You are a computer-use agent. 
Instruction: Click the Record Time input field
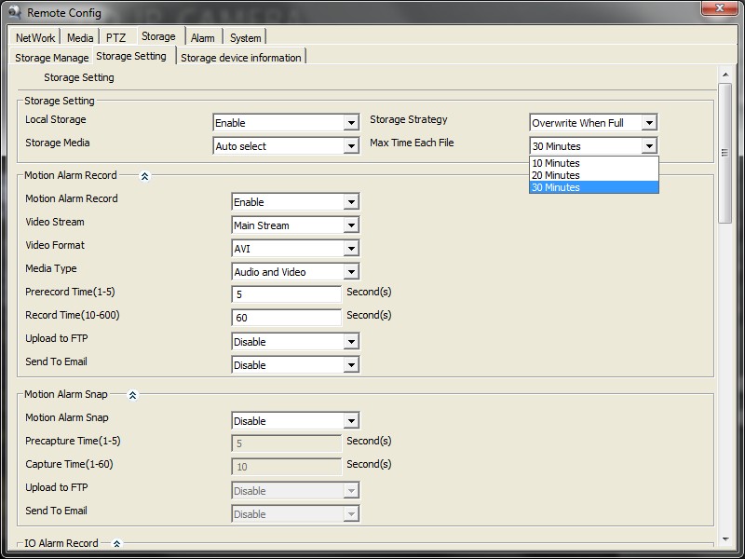pyautogui.click(x=287, y=318)
